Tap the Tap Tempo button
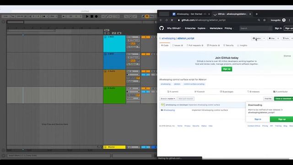Screen dimensions: 293x165 click(13, 16)
